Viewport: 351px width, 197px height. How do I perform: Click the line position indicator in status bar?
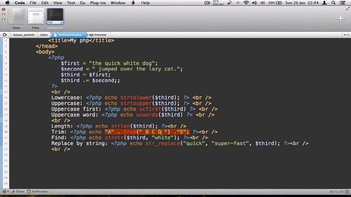pos(336,192)
